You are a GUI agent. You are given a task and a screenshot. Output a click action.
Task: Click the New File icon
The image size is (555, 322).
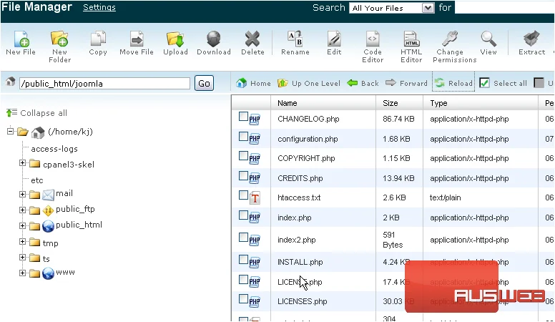point(21,39)
